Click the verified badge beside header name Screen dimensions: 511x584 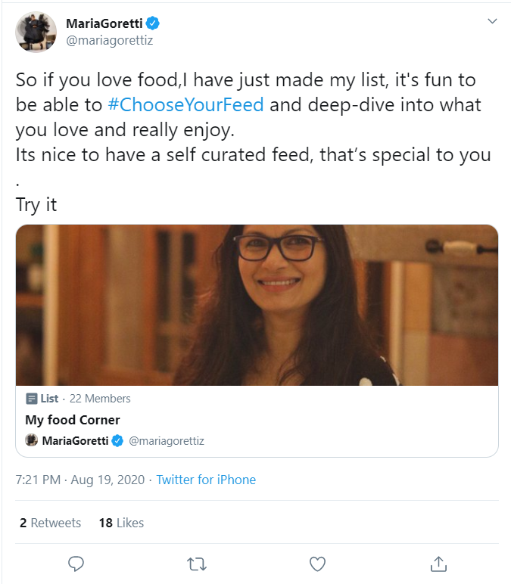point(152,23)
